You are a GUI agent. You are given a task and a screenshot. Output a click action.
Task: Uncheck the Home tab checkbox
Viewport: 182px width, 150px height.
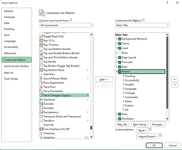click(120, 44)
